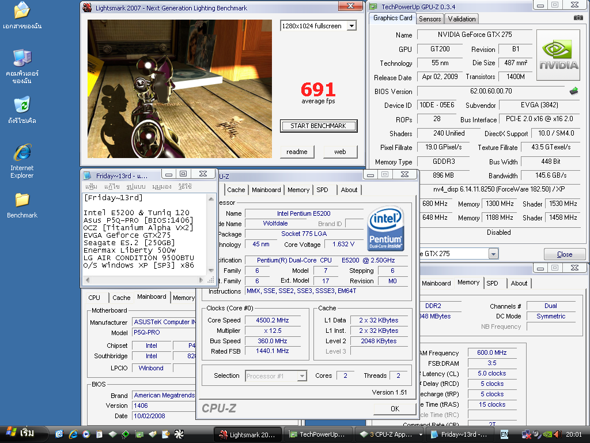Open Notepad Format menu (รูปแบบ)
590x443 pixels.
tap(136, 186)
